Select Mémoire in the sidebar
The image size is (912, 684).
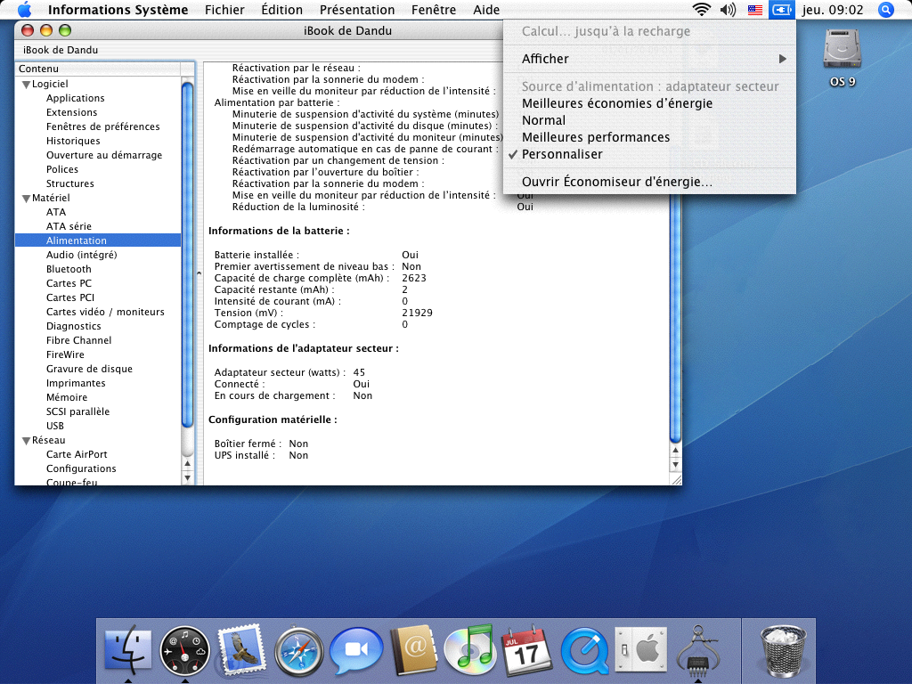67,397
